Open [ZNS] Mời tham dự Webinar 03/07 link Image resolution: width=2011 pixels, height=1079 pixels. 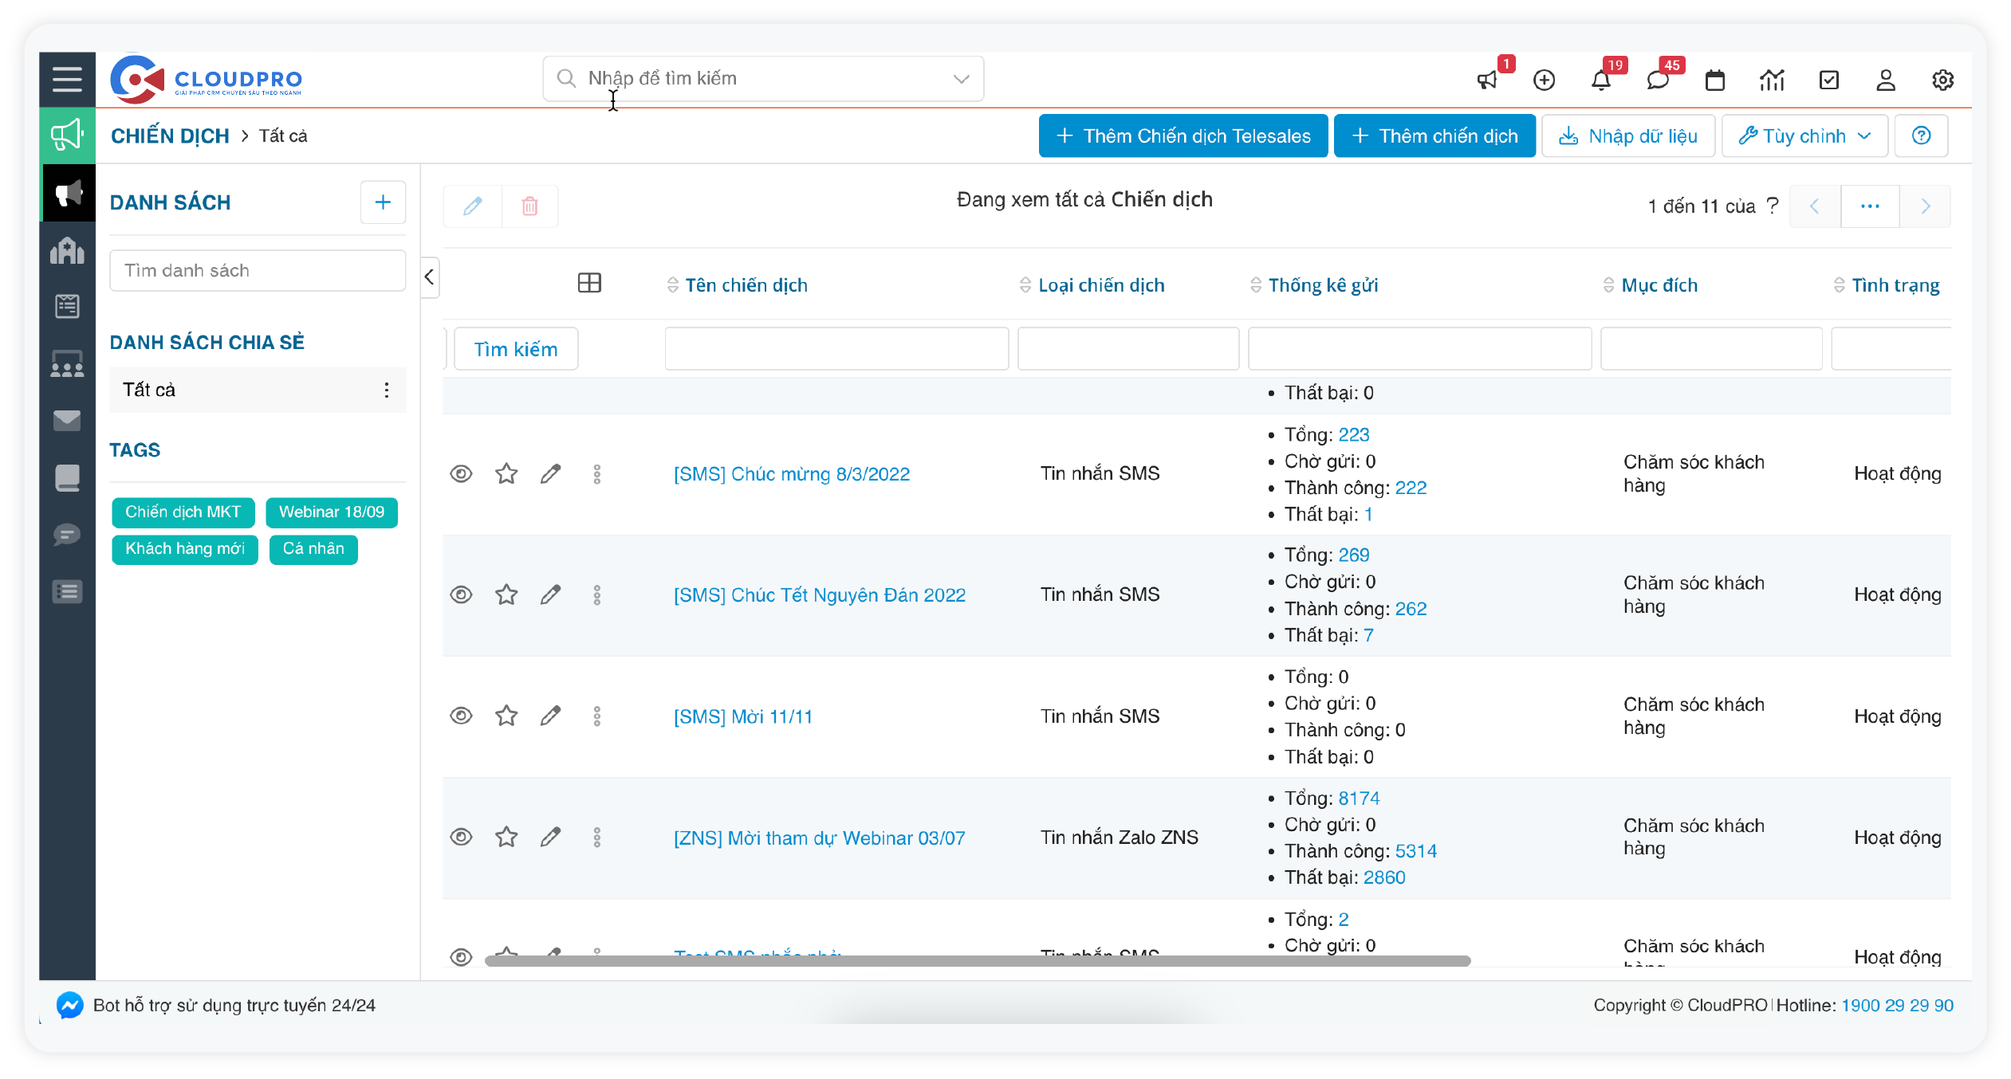tap(819, 838)
